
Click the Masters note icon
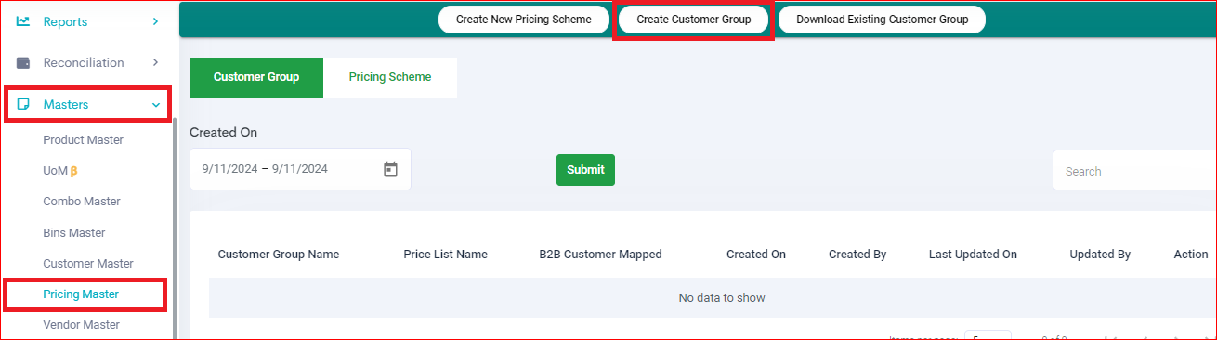(x=23, y=105)
